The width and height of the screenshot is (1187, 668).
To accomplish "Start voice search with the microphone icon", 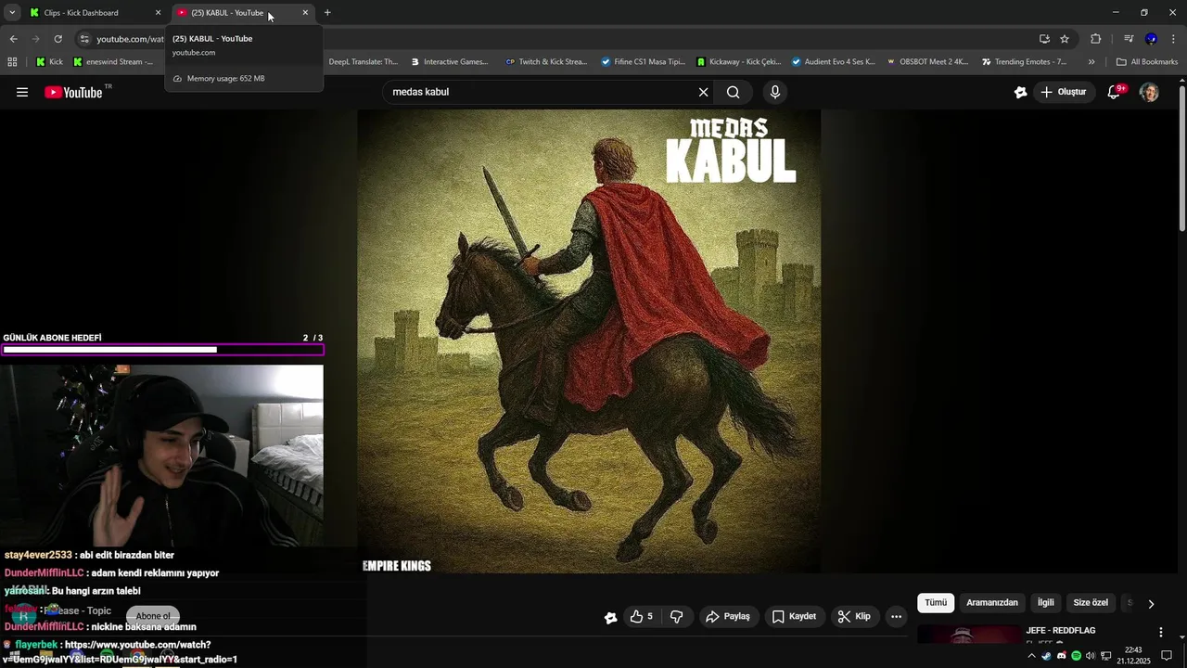I will pyautogui.click(x=775, y=92).
